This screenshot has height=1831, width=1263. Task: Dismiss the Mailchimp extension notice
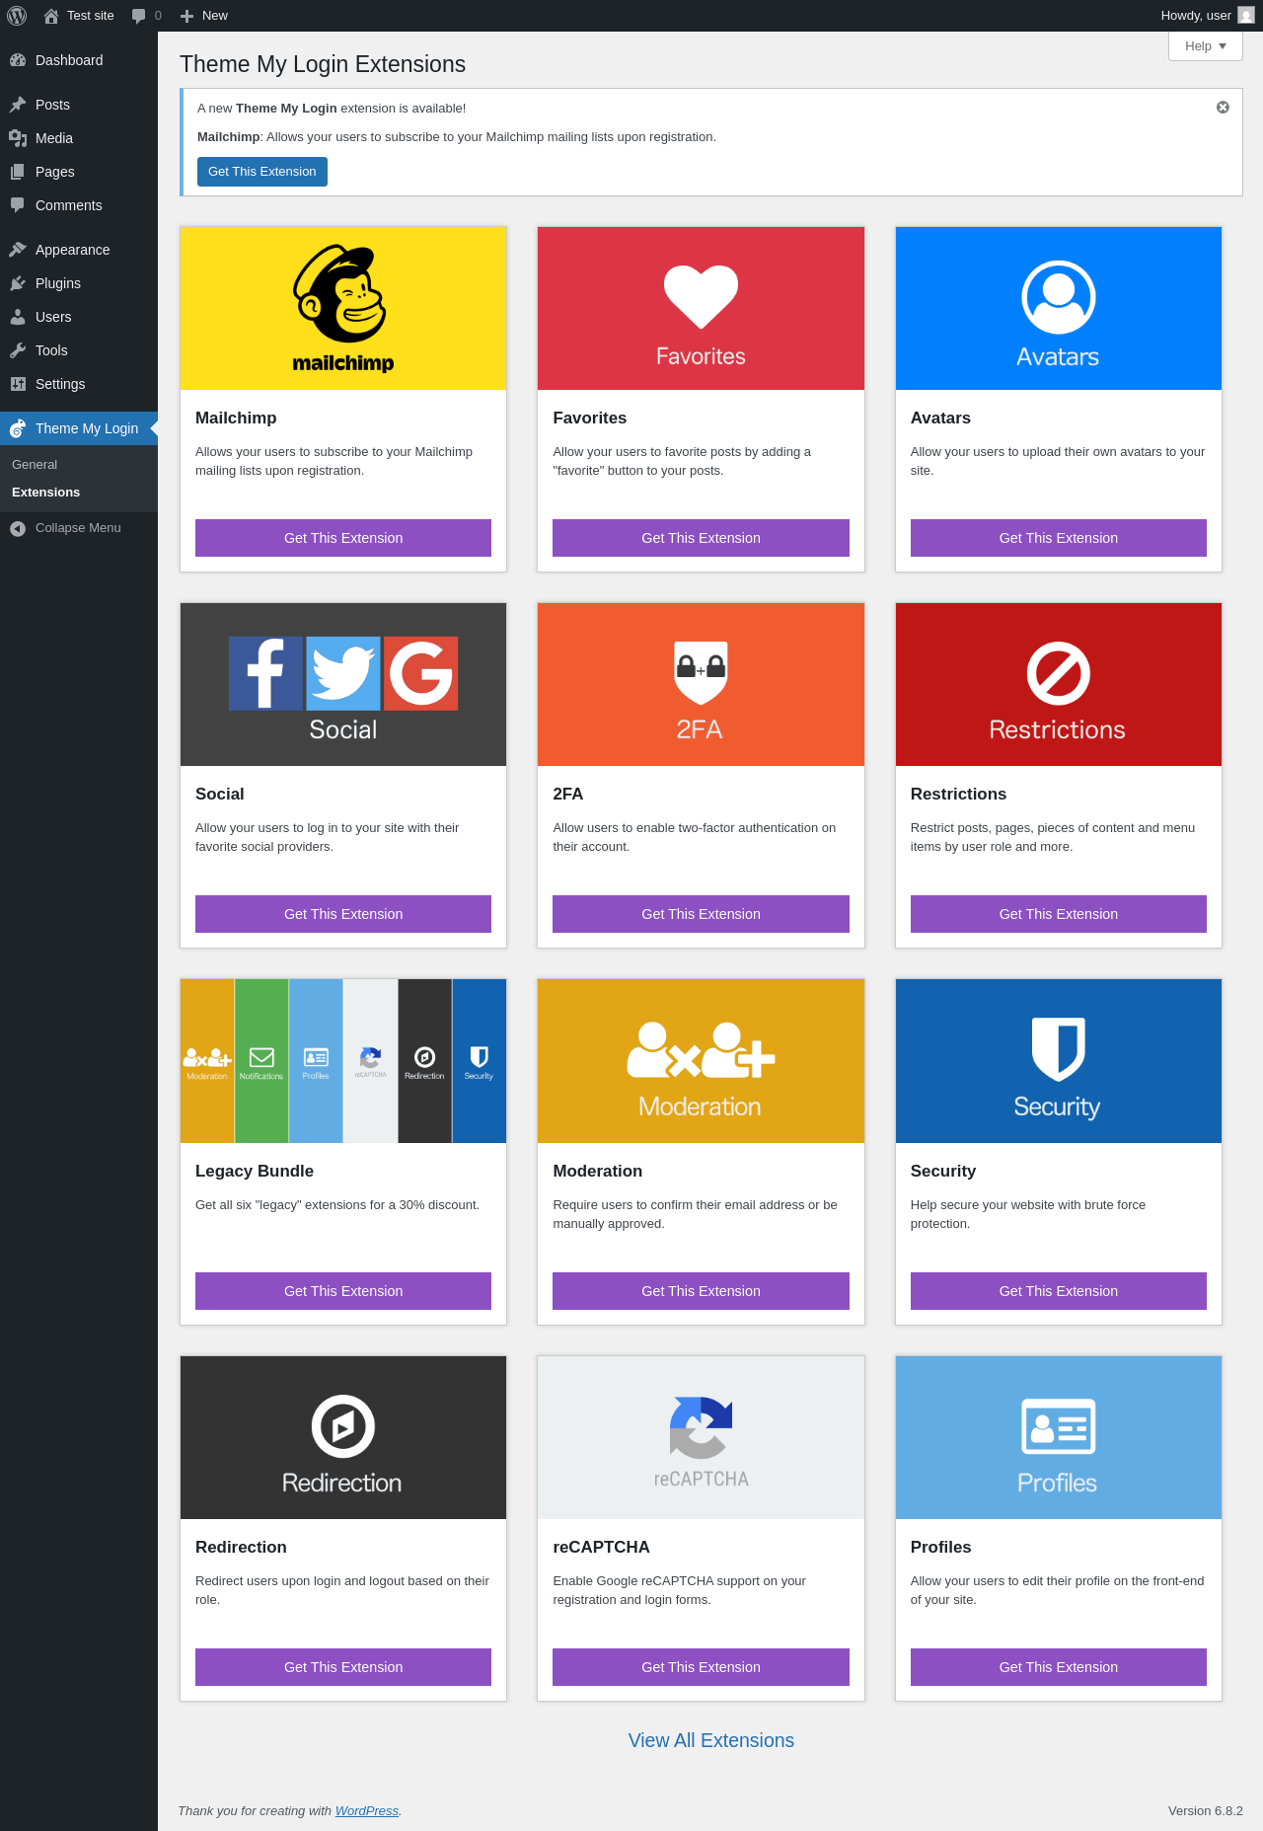coord(1223,108)
